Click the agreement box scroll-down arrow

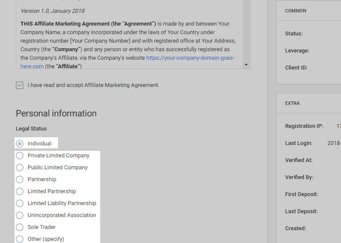(x=246, y=65)
